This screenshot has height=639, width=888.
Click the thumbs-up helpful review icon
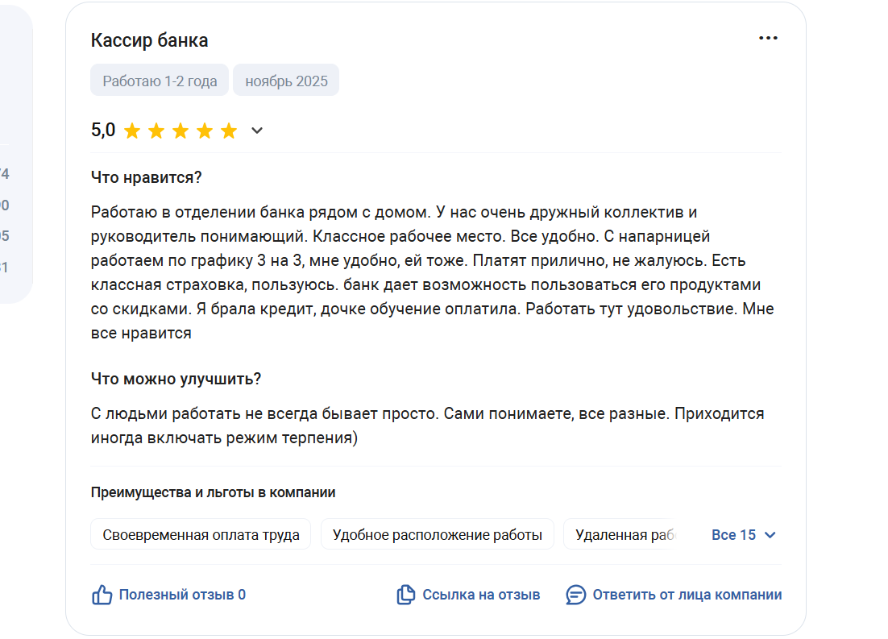pyautogui.click(x=102, y=595)
